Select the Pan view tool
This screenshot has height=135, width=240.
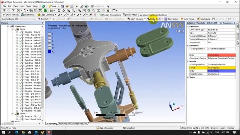pyautogui.click(x=64, y=10)
